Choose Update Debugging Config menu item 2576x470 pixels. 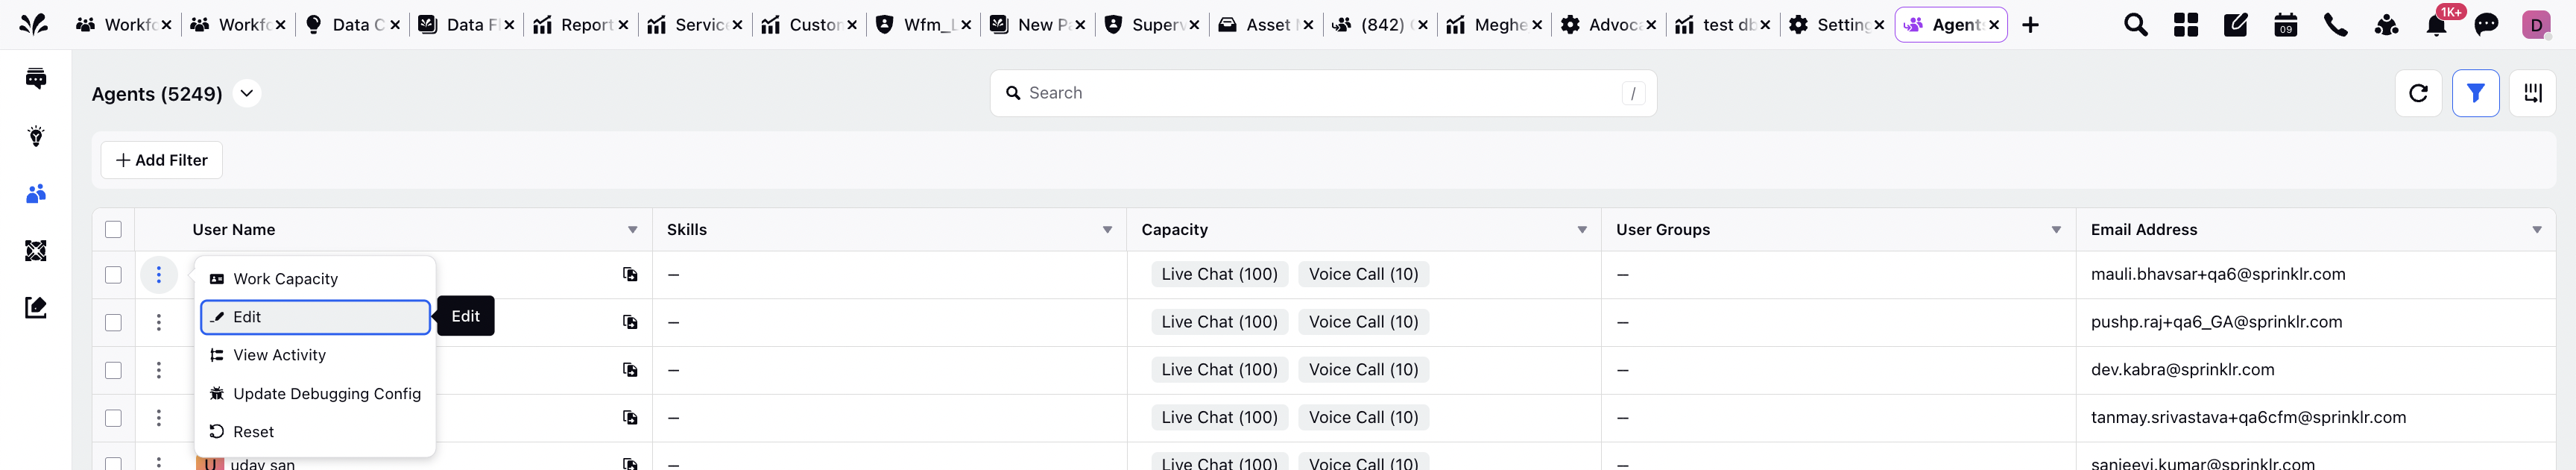click(326, 394)
